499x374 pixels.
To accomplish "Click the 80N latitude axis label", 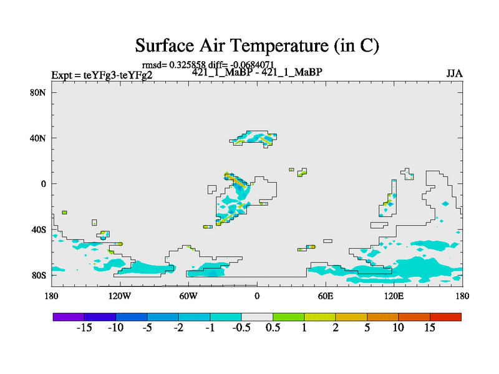I will (x=39, y=92).
